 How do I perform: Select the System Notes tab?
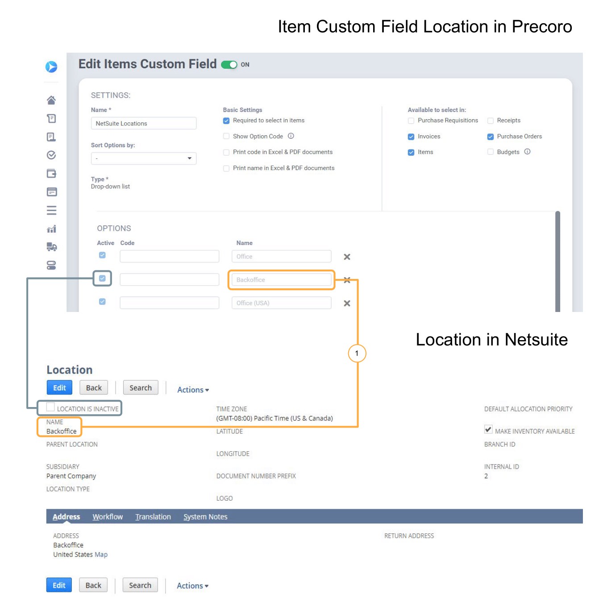[205, 516]
